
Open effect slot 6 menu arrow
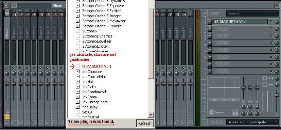(210, 57)
